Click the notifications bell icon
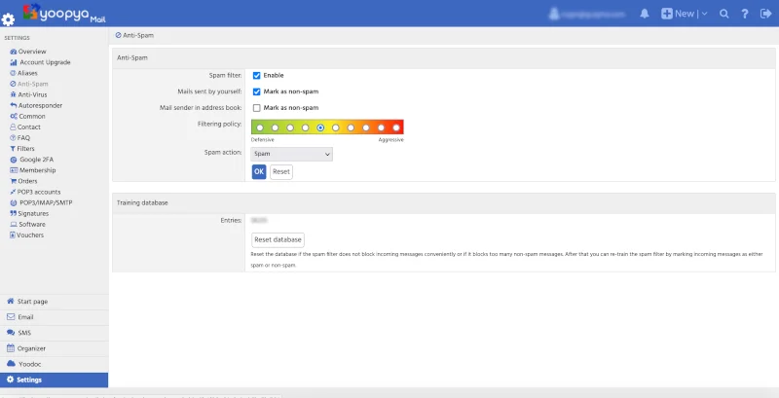The height and width of the screenshot is (398, 779). 644,14
